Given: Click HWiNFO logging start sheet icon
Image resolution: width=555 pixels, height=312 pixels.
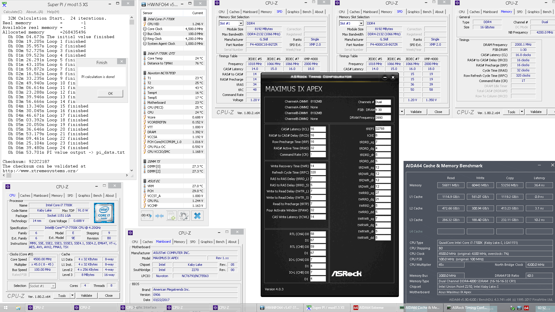Looking at the screenshot, I should click(171, 216).
